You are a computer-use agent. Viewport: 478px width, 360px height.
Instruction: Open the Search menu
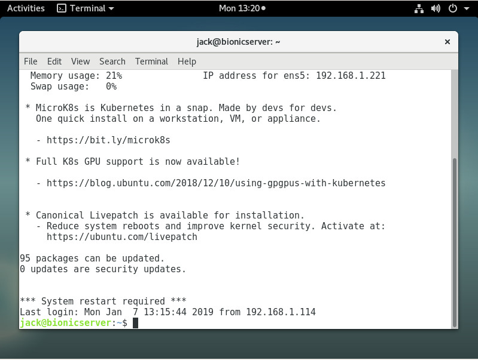[112, 61]
